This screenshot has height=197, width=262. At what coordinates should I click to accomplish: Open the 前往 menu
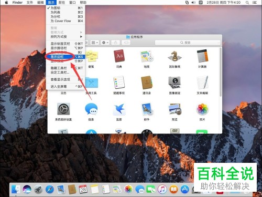click(x=62, y=3)
